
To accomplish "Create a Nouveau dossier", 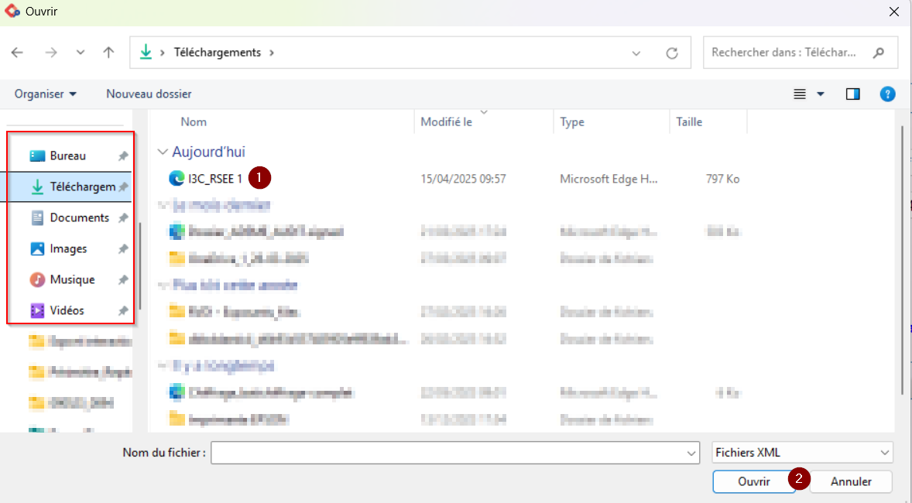I will [x=149, y=94].
